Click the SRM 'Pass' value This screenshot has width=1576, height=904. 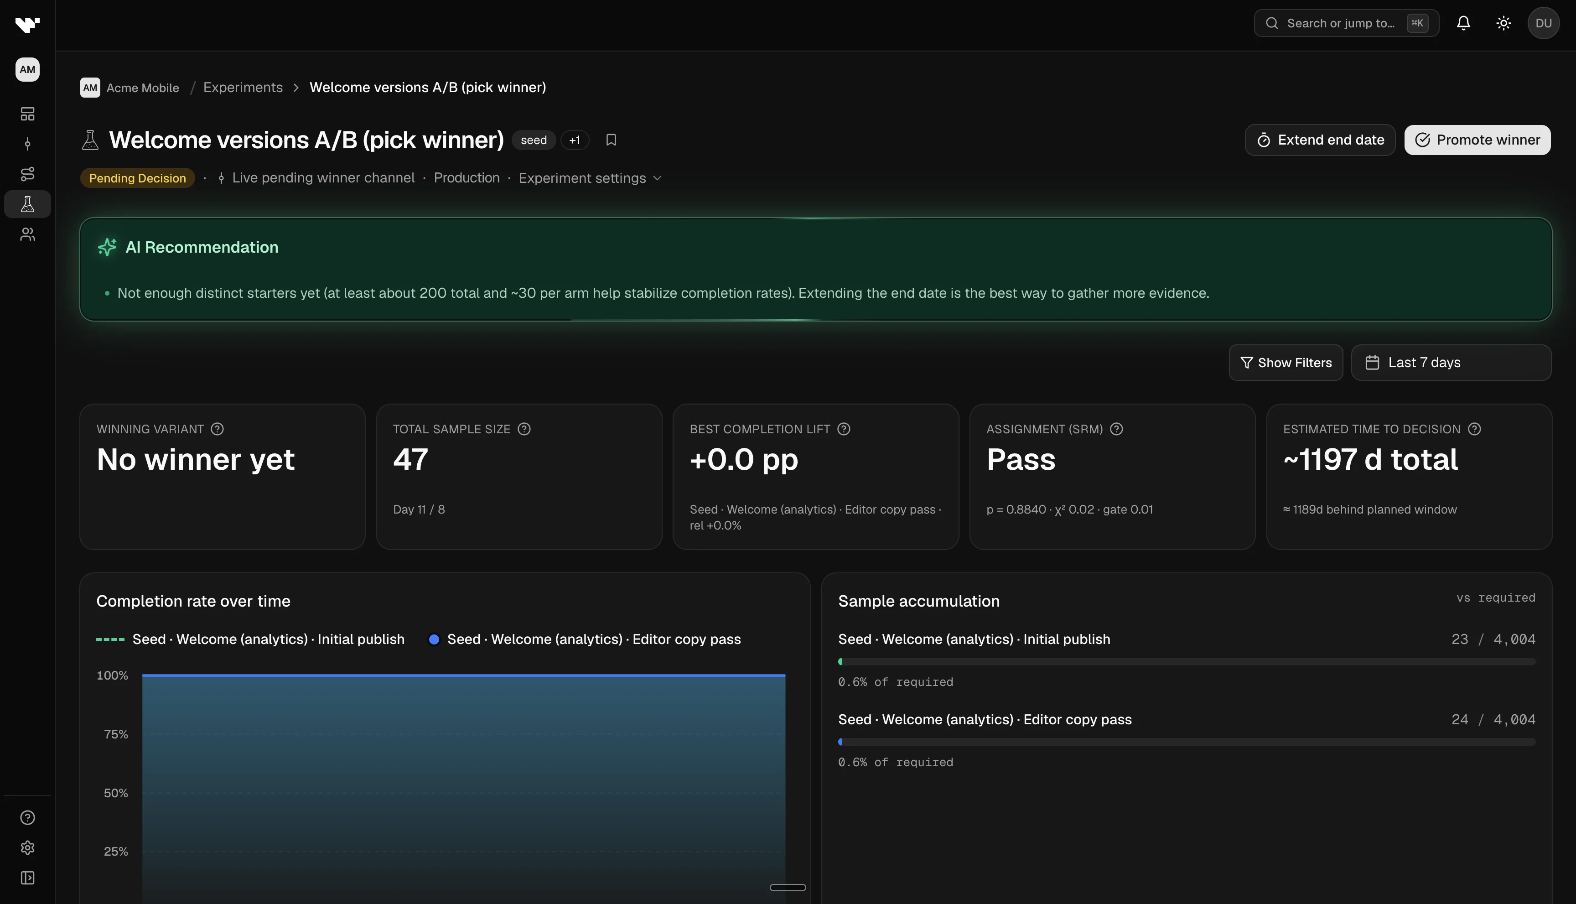(x=1021, y=459)
